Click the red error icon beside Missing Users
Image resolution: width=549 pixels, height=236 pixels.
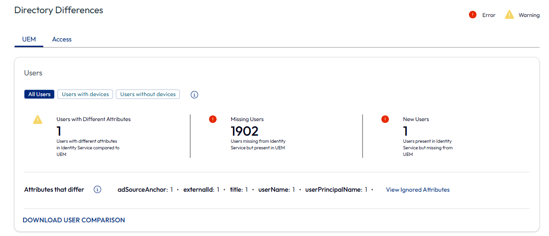[x=212, y=119]
